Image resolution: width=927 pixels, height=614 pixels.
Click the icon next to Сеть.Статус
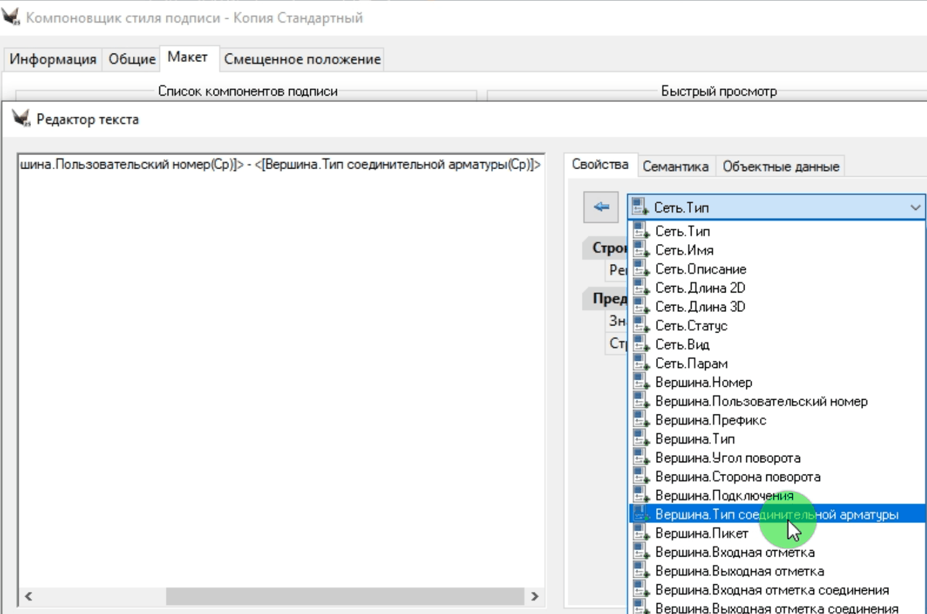pos(641,325)
